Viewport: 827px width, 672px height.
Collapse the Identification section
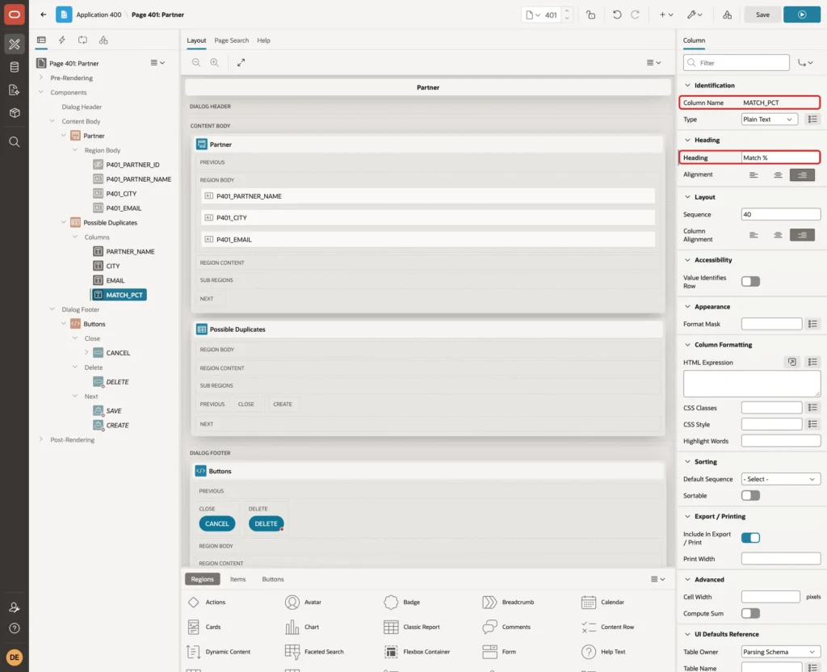point(687,85)
